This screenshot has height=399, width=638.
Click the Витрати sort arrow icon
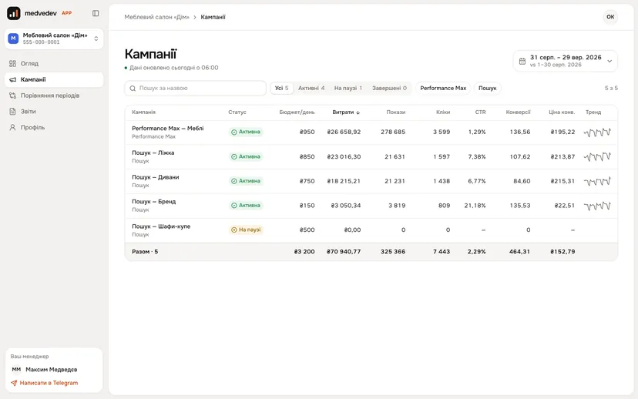pos(358,112)
